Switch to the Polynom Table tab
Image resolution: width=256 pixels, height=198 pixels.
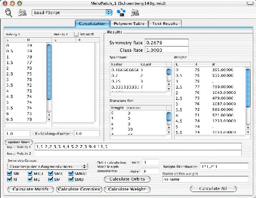pyautogui.click(x=129, y=24)
